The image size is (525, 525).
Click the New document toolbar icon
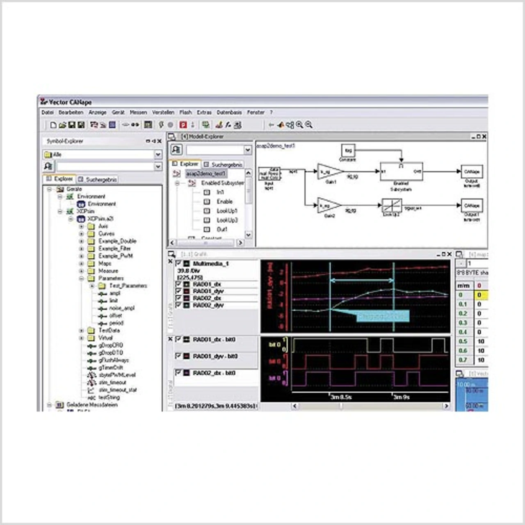tap(53, 125)
